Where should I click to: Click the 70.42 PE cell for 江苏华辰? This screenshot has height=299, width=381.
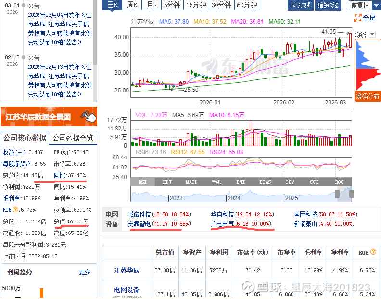(253, 270)
